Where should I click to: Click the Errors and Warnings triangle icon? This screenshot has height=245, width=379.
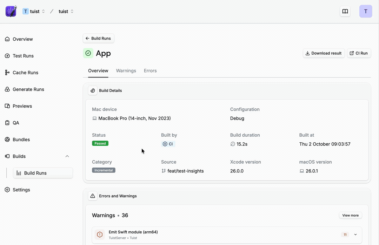(x=93, y=196)
